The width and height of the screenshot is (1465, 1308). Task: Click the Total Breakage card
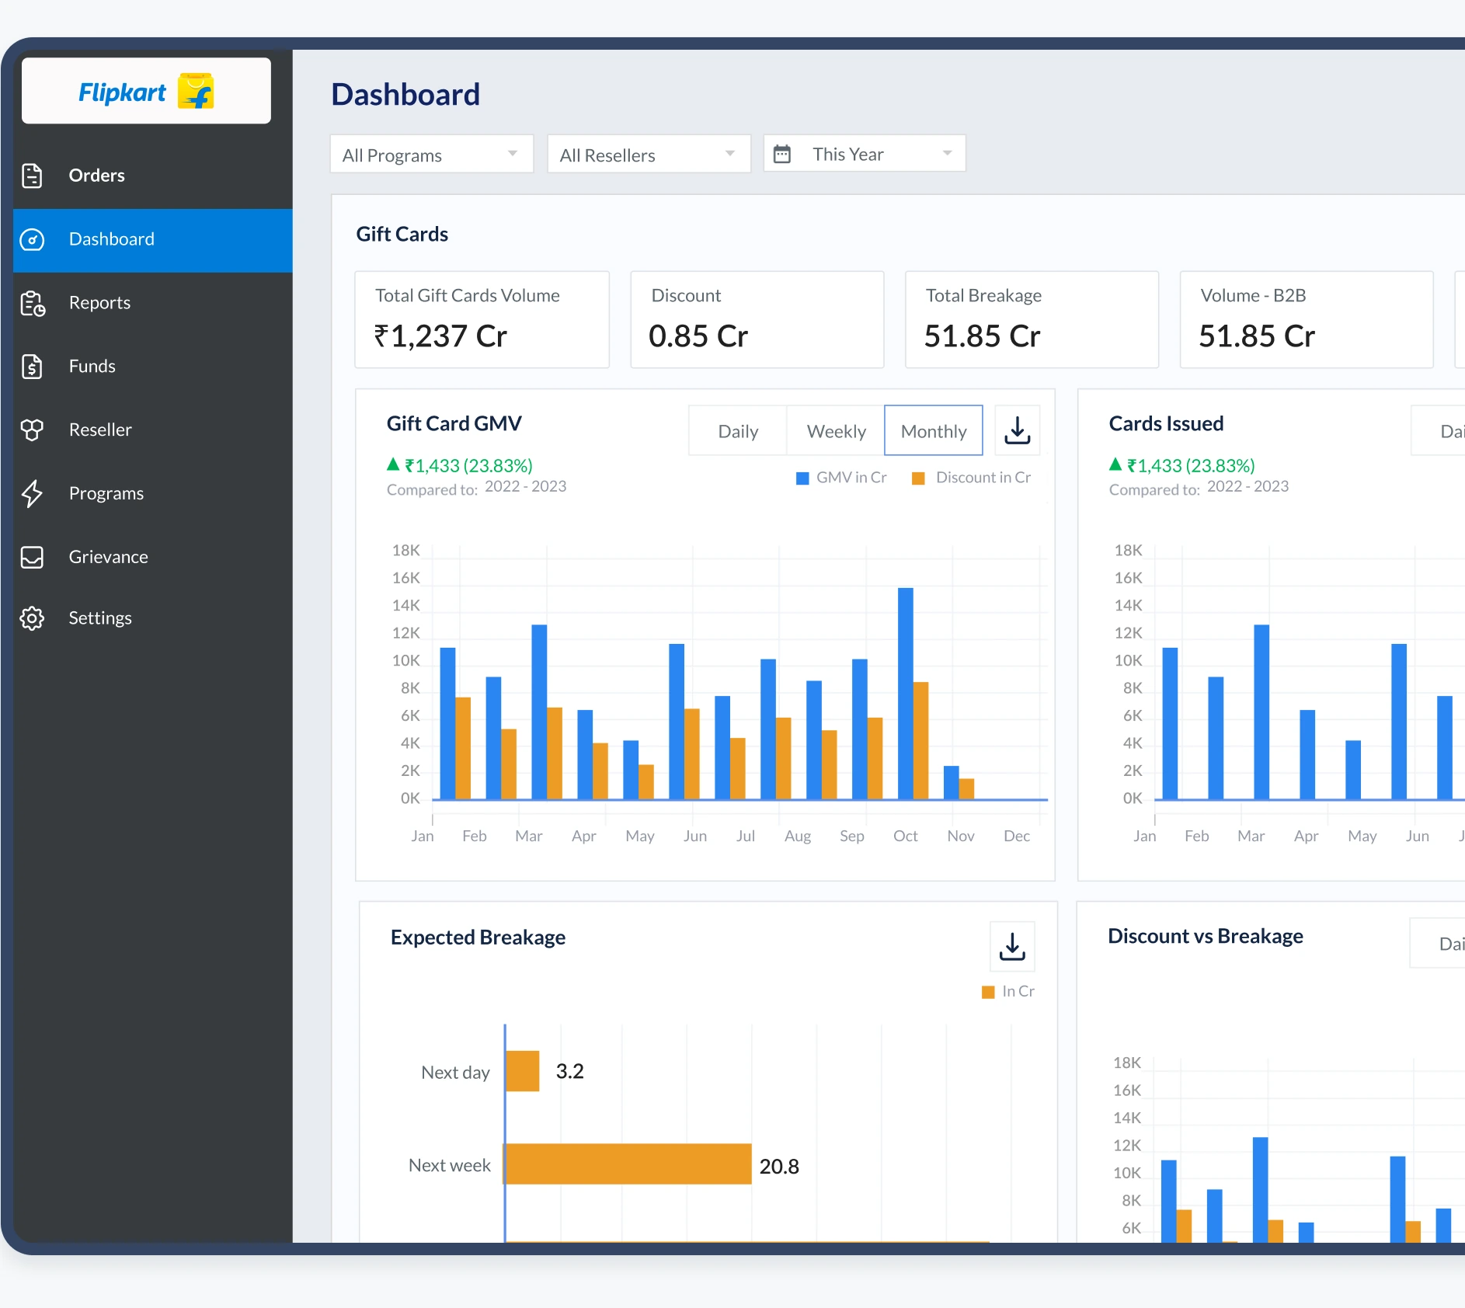(x=1032, y=319)
